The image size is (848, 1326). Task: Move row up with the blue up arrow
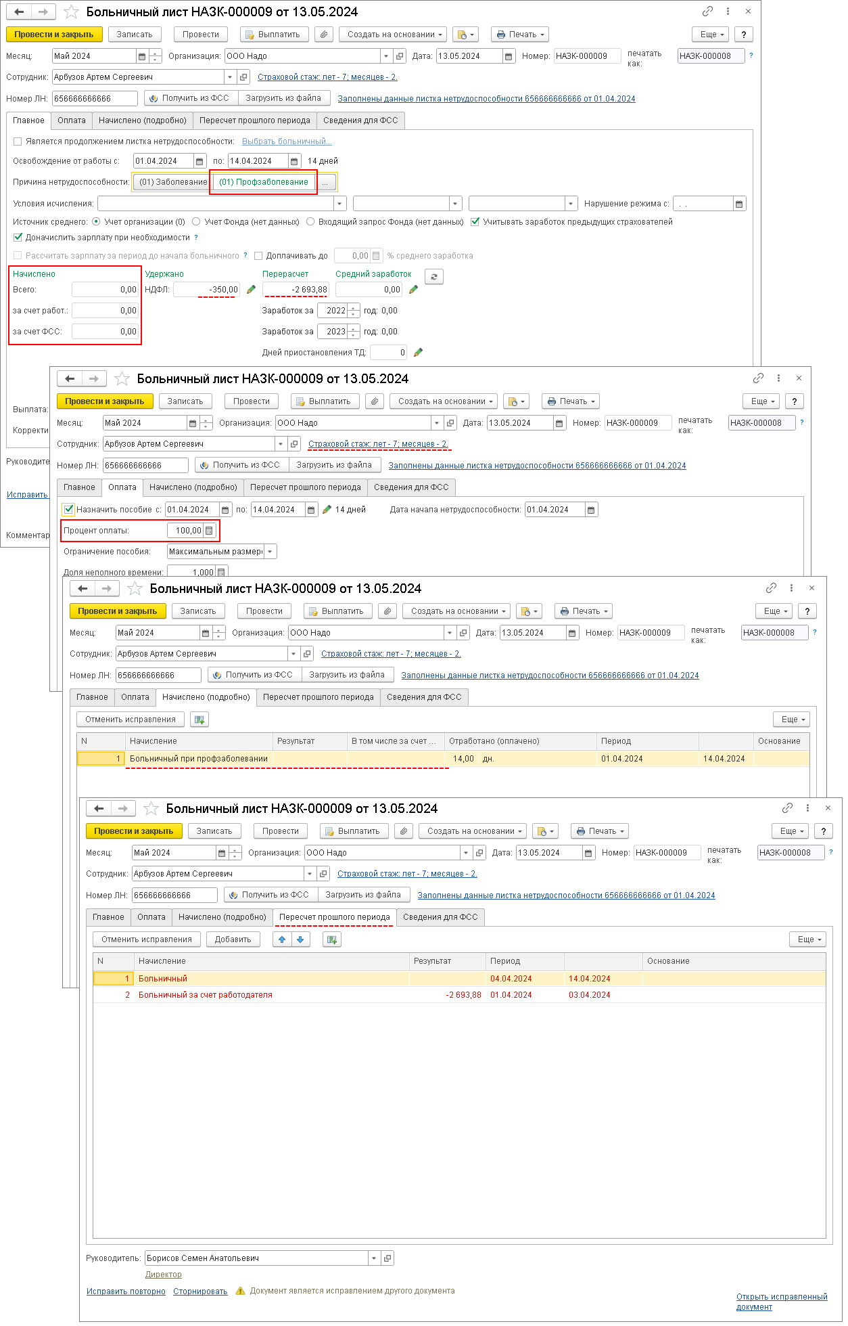pyautogui.click(x=282, y=940)
